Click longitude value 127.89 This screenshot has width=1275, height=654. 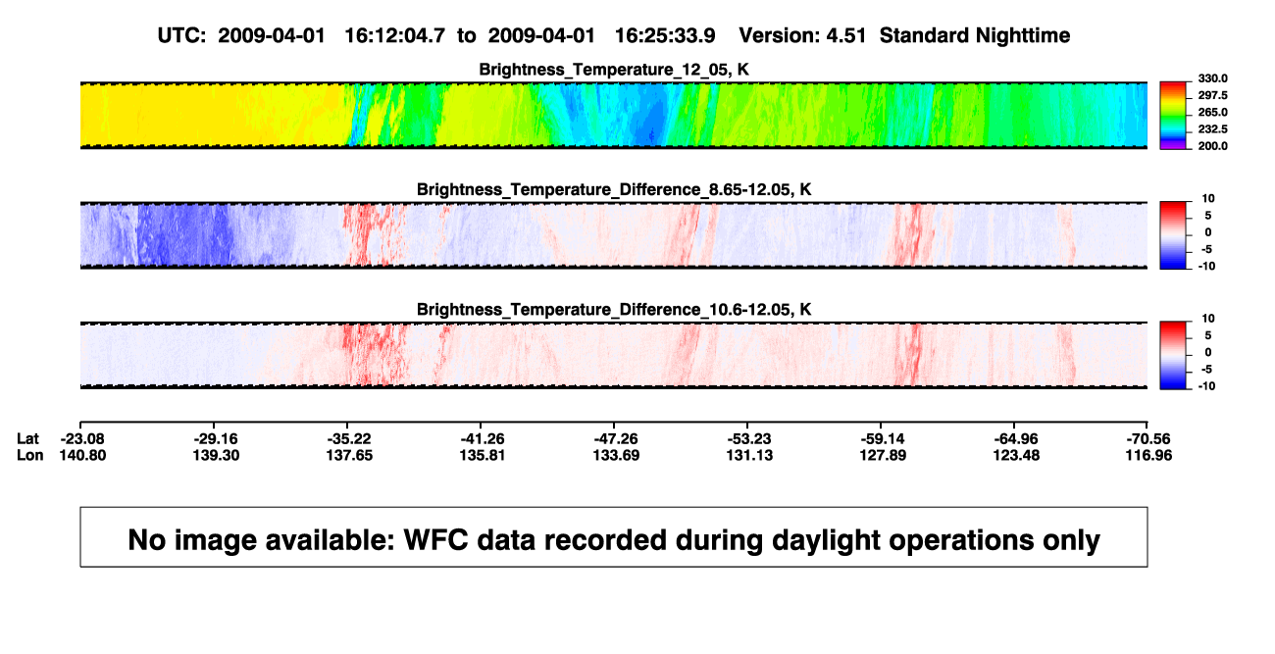tap(883, 455)
